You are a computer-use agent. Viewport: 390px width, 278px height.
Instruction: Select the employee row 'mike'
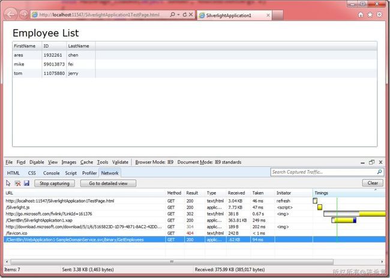[x=194, y=64]
